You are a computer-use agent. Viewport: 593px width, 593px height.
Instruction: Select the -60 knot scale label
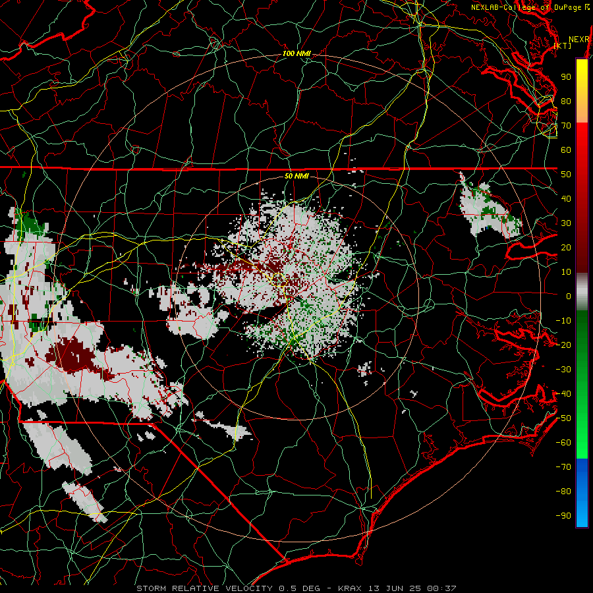563,443
